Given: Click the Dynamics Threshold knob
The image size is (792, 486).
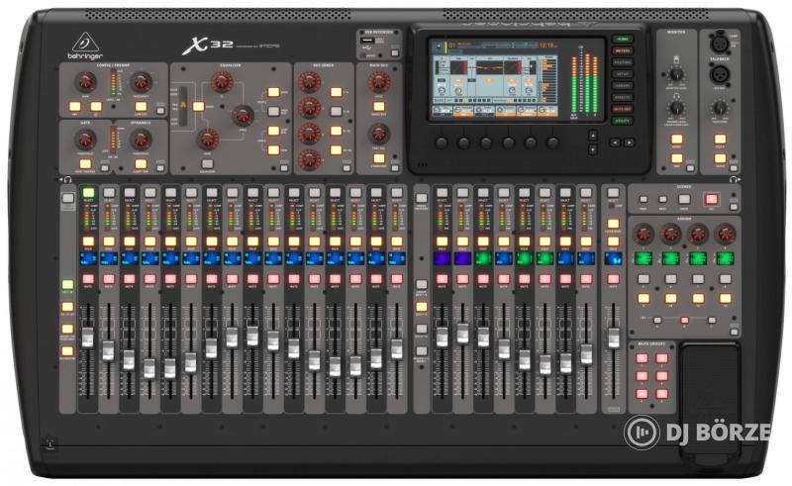Looking at the screenshot, I should click(141, 139).
